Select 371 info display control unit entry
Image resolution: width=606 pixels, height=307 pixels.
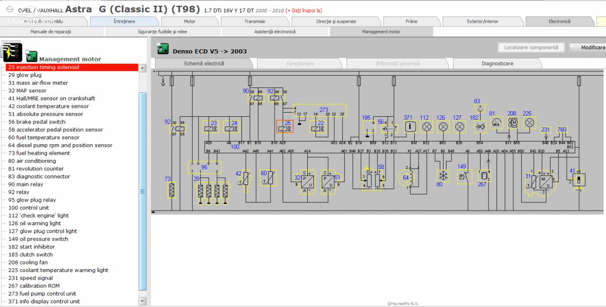click(x=44, y=301)
